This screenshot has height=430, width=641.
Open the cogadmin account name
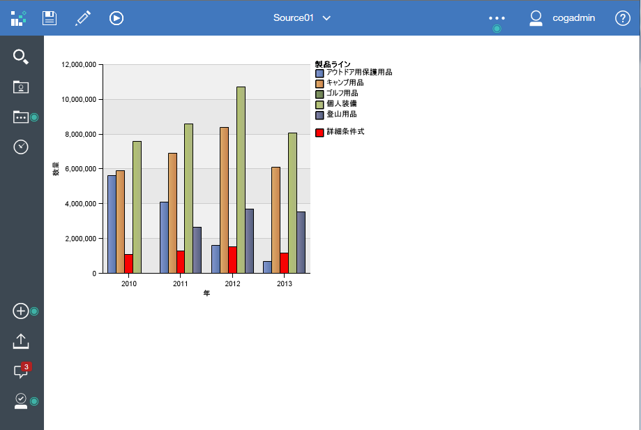pyautogui.click(x=573, y=18)
